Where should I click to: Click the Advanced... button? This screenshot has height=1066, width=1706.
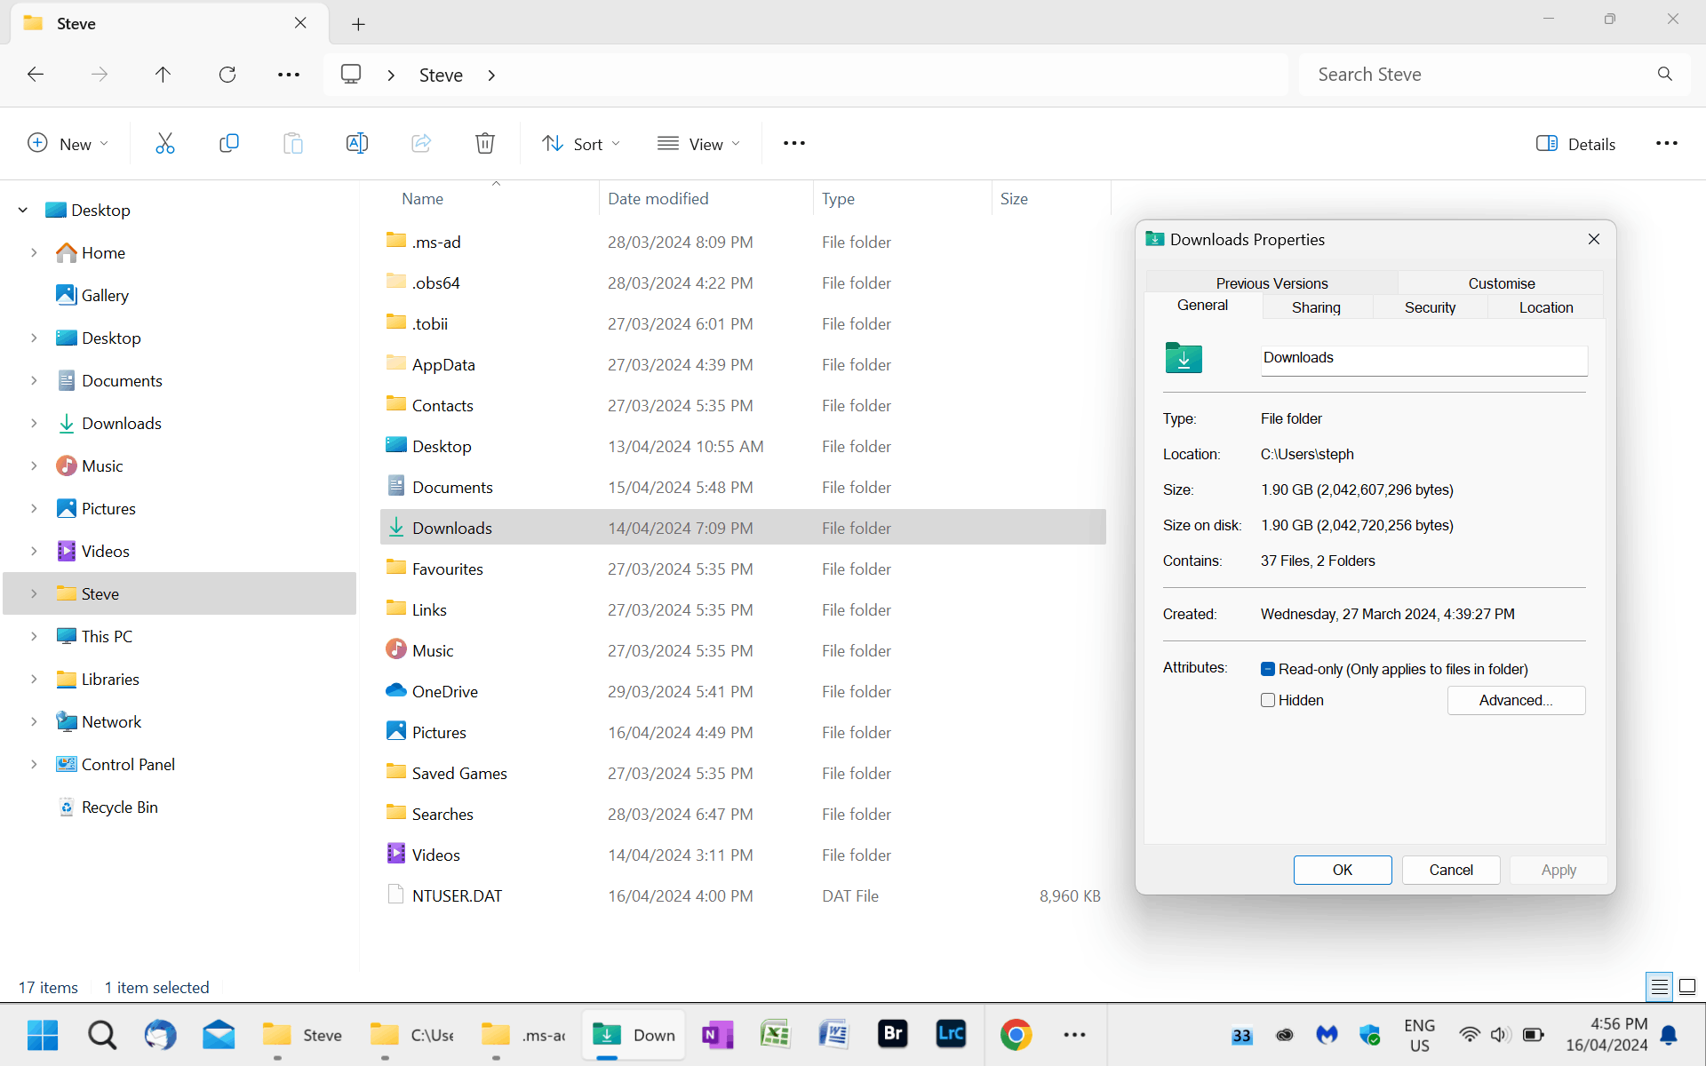click(x=1516, y=700)
